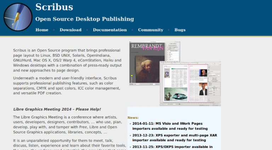This screenshot has height=150, width=272.
Task: Click the paragraph starting 'It is an unparalleled opportunity'
Action: (69, 144)
